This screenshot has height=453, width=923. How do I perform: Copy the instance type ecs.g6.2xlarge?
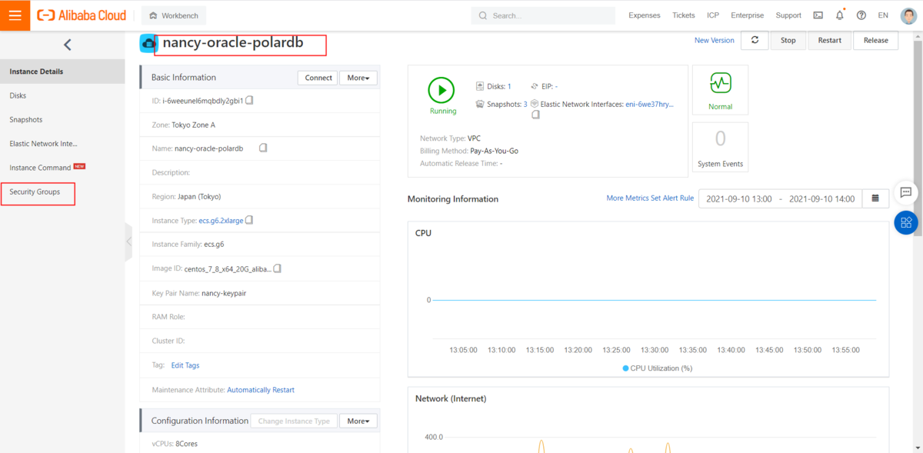click(249, 220)
